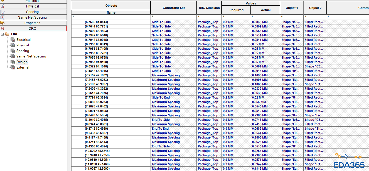Screen dimensions: 369x171
Task: Click the 0.2905 MM actual value cell
Action: point(265,155)
